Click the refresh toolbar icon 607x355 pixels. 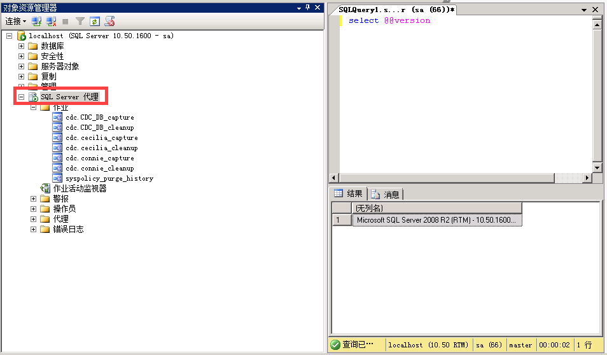[95, 21]
